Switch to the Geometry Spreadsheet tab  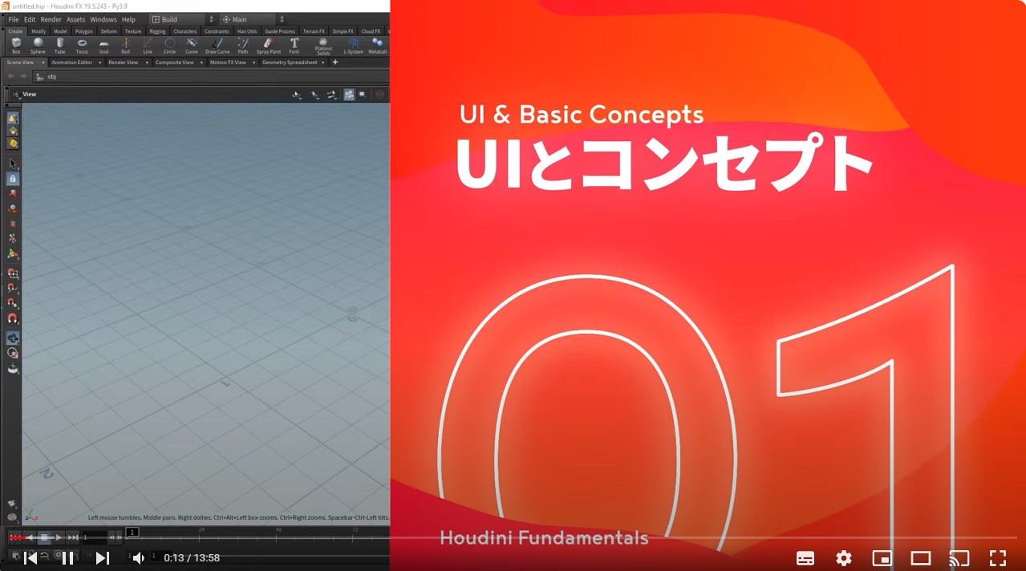(x=290, y=62)
